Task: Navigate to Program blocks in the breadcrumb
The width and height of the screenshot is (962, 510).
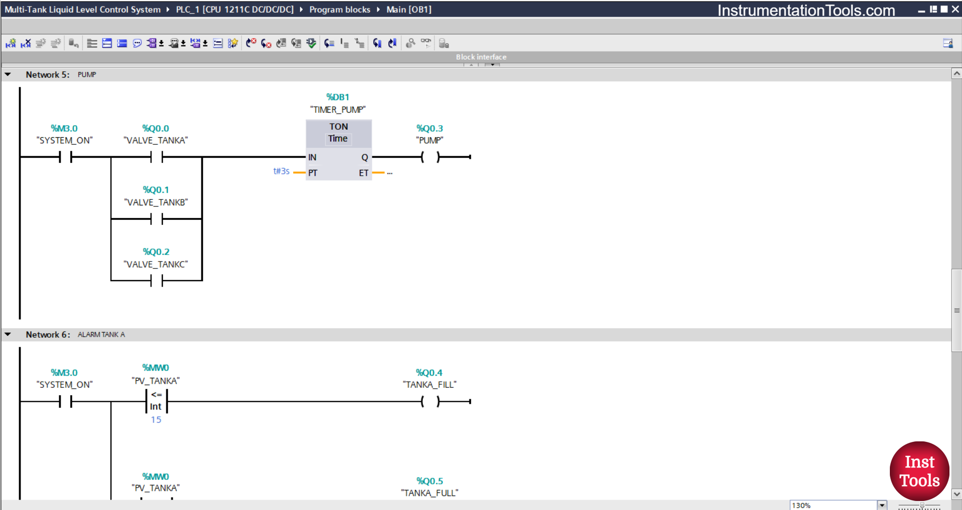Action: [x=340, y=9]
